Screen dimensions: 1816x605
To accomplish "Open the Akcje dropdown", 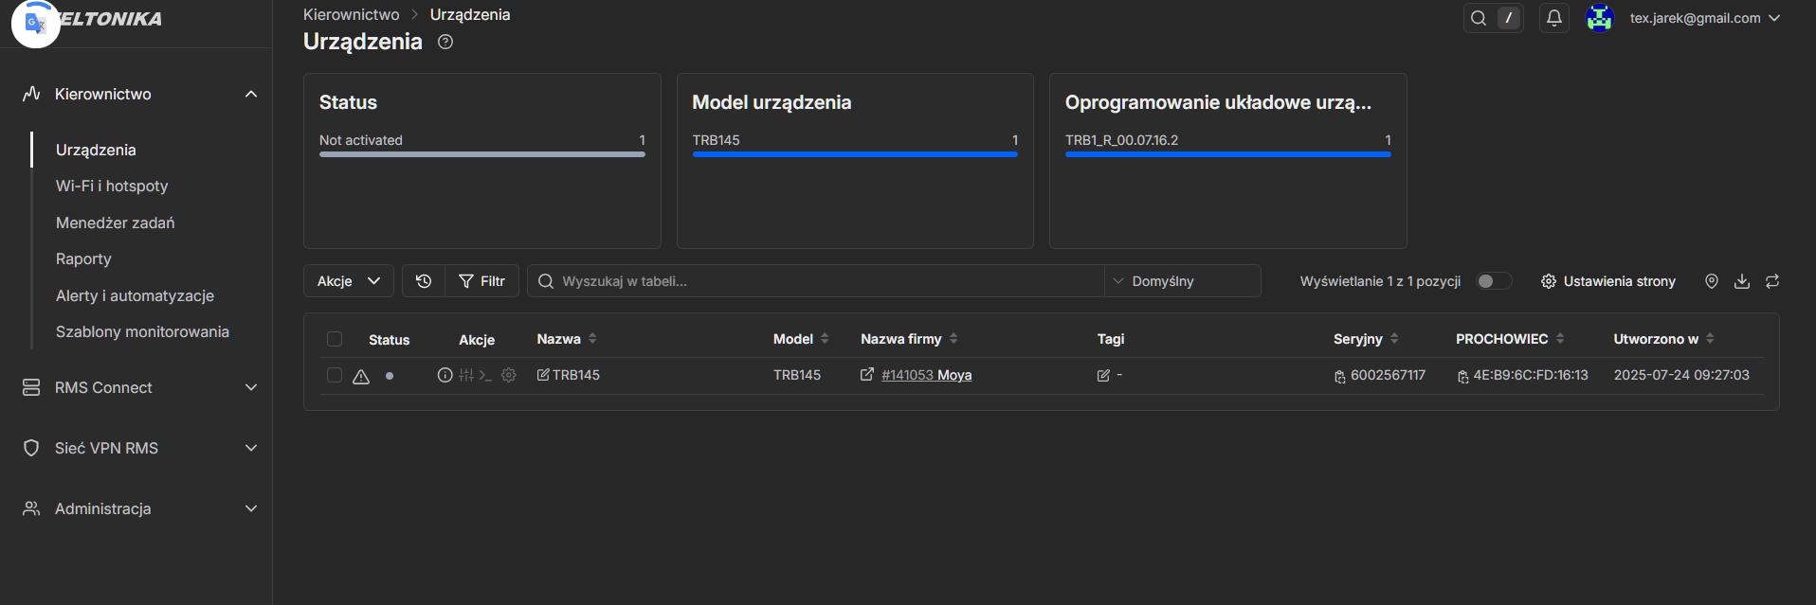I will coord(349,281).
